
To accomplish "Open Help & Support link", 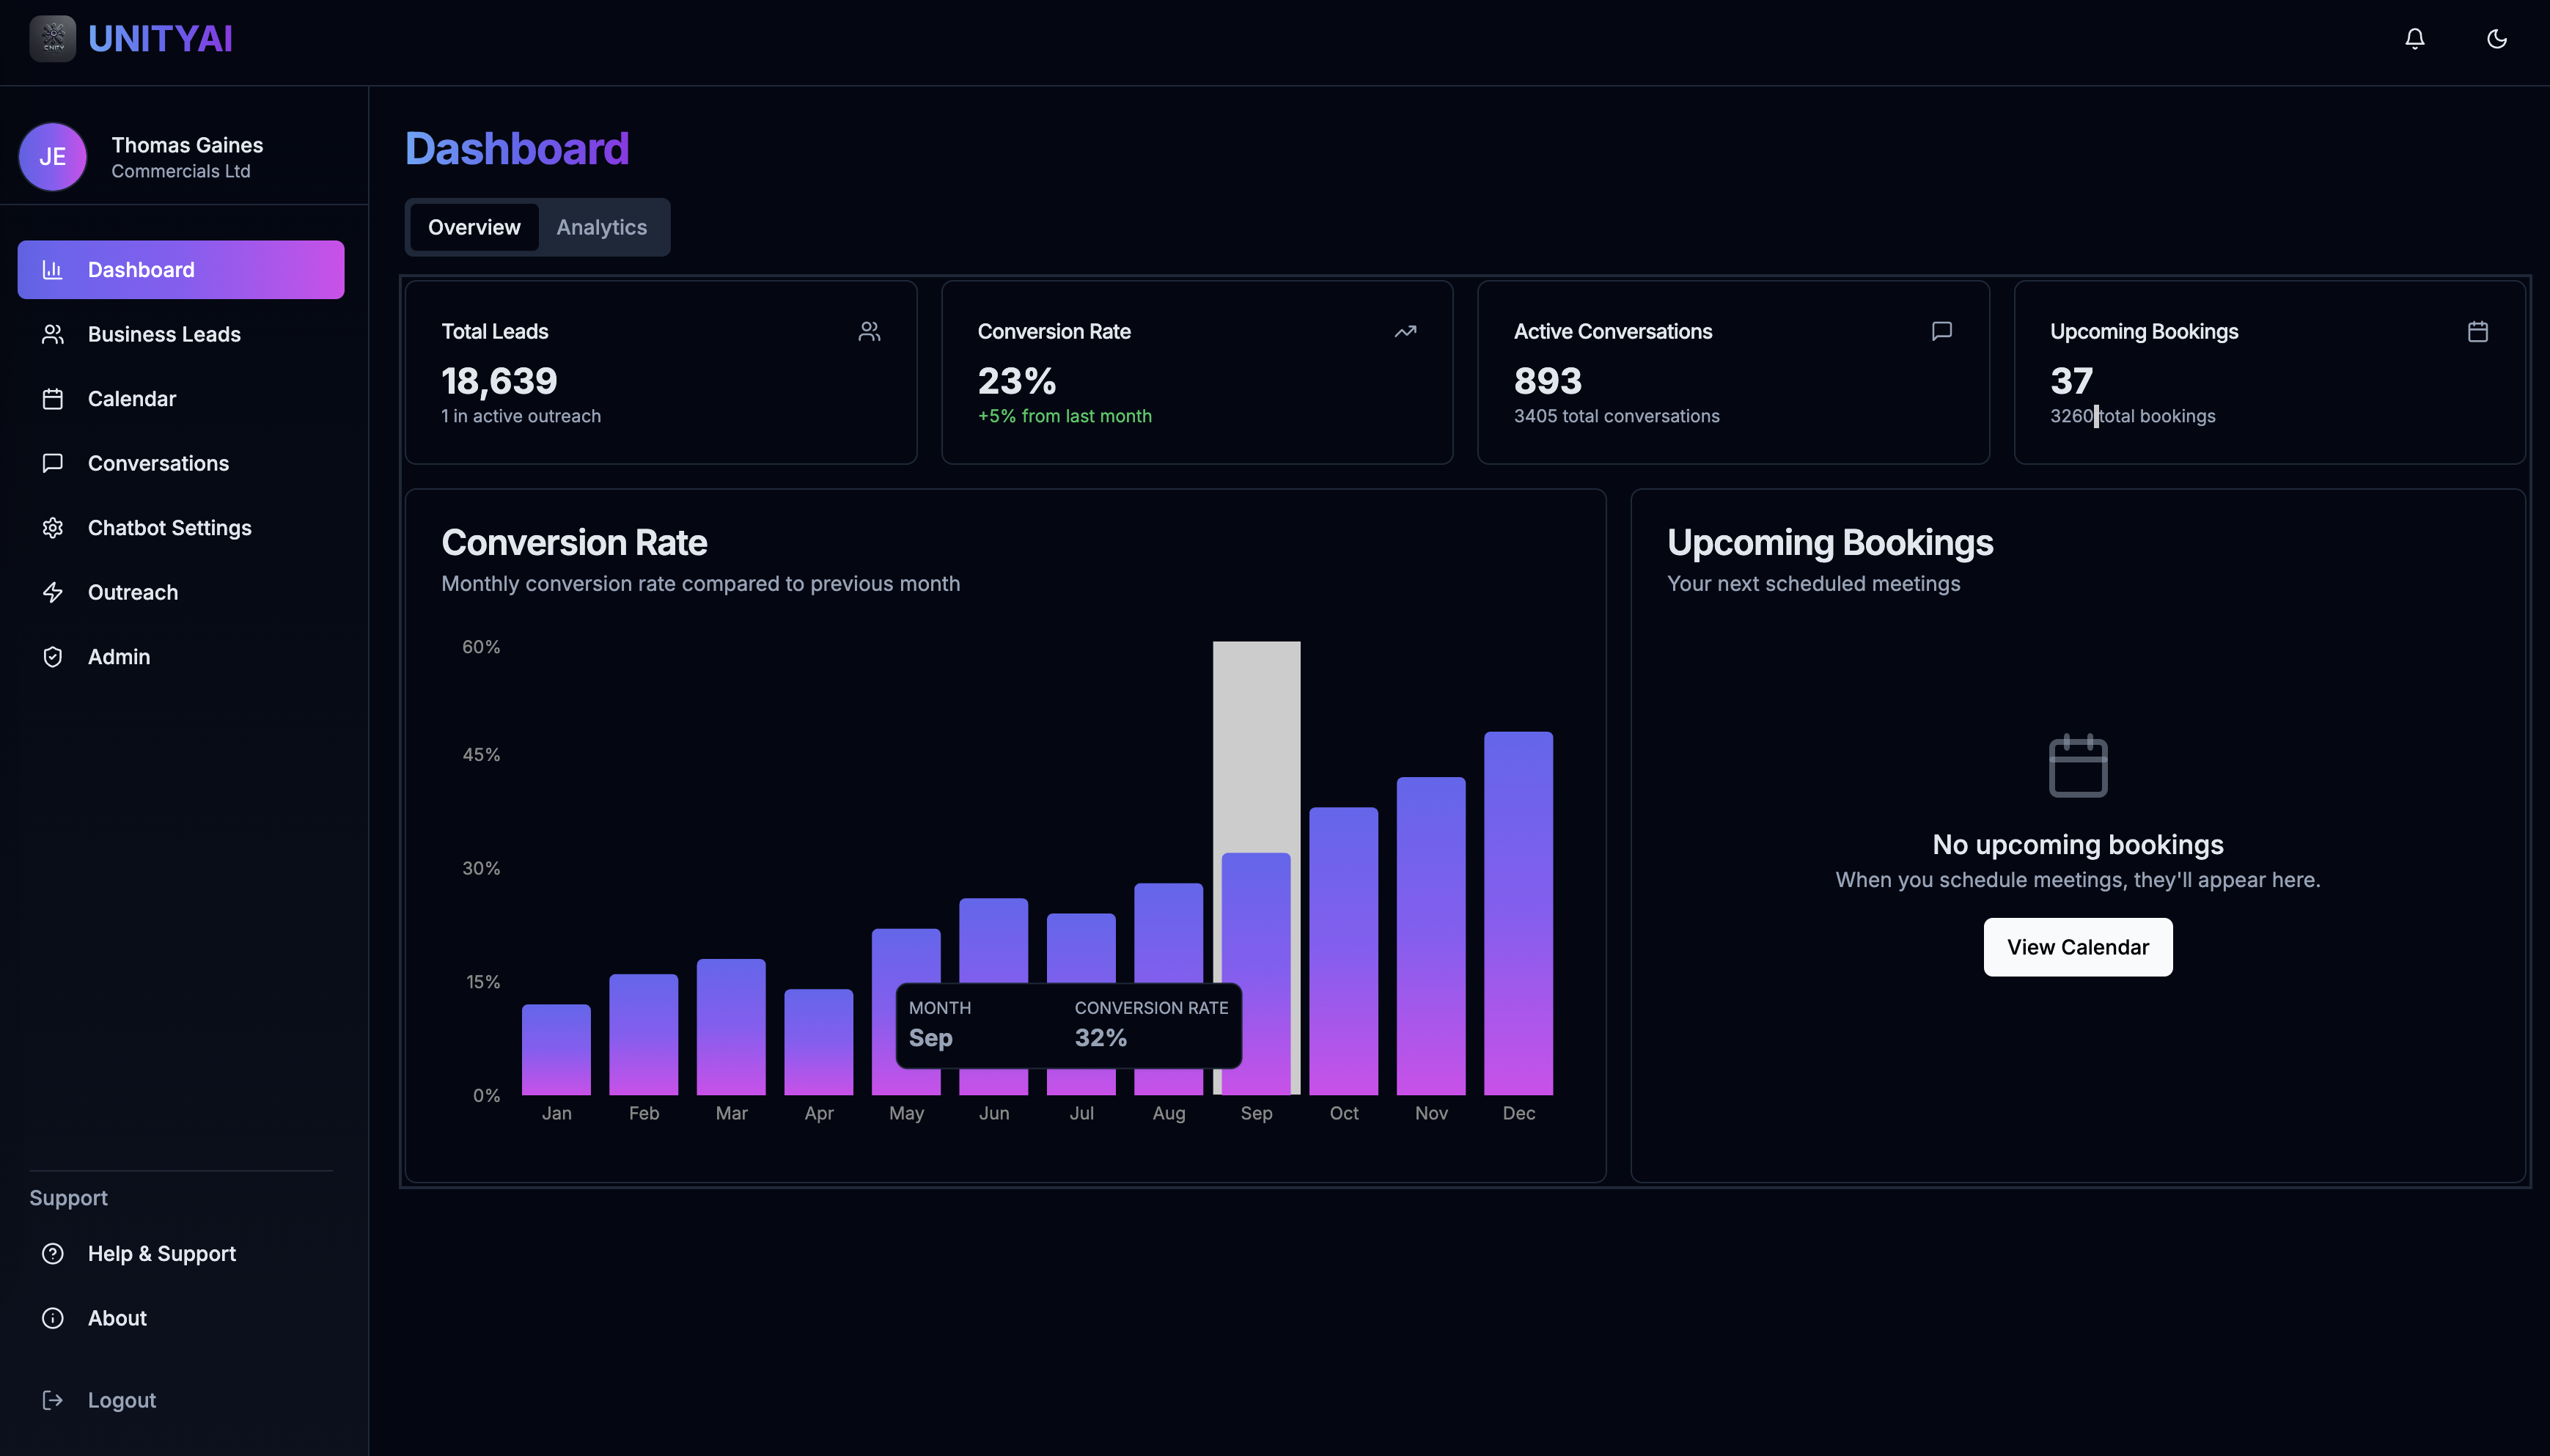I will [161, 1254].
